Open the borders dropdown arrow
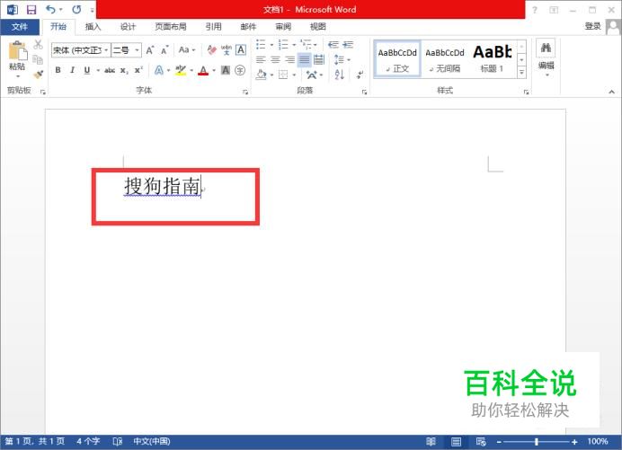The height and width of the screenshot is (450, 622). (294, 75)
